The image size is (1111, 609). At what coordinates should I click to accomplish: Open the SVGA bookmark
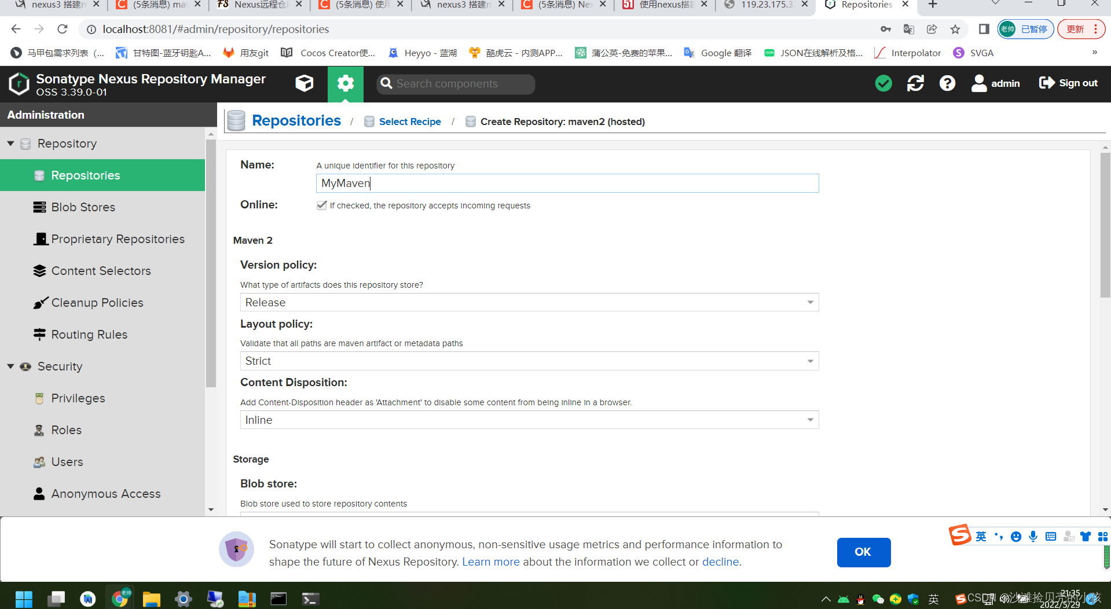pyautogui.click(x=973, y=53)
